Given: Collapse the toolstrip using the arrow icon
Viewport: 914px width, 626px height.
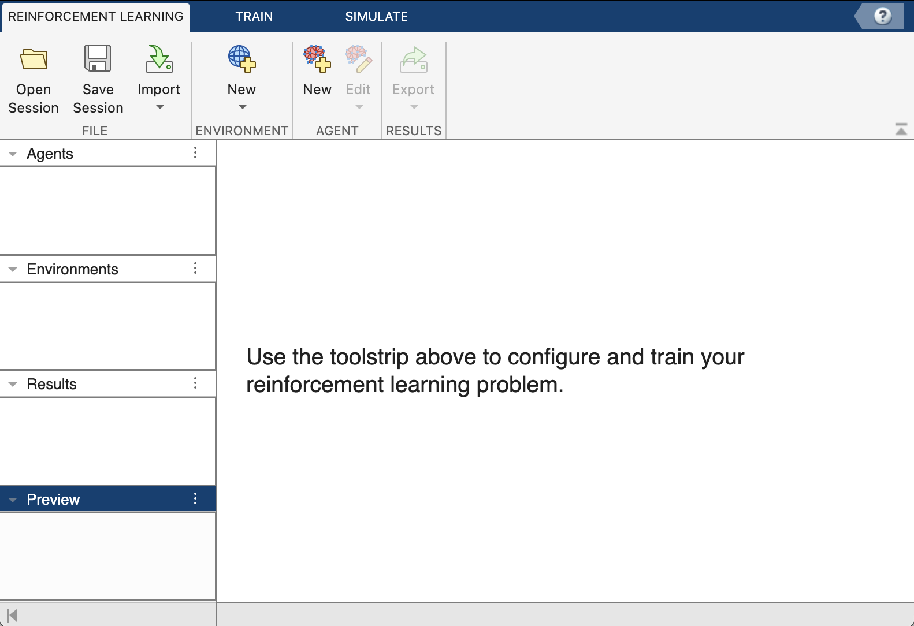Looking at the screenshot, I should [901, 129].
